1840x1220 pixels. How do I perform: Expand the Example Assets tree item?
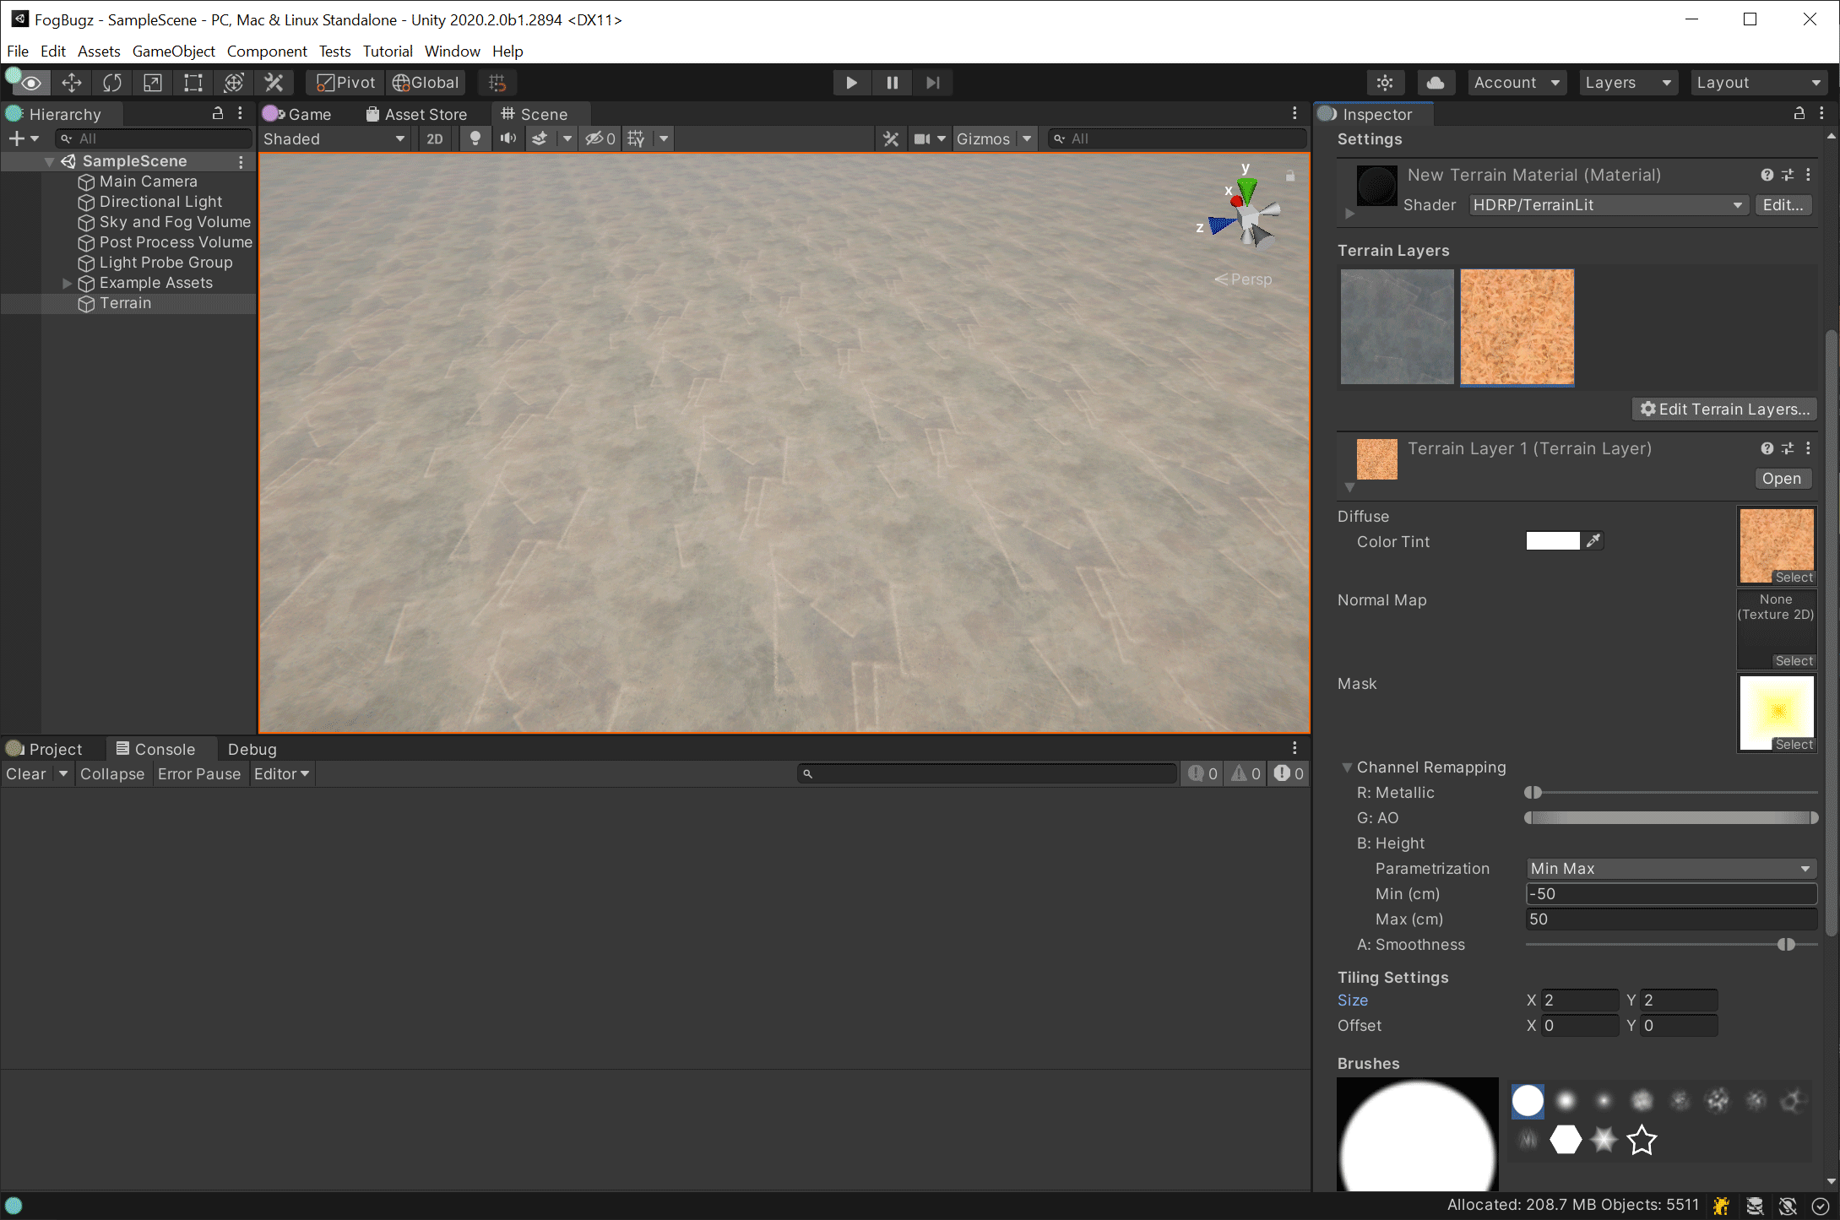[67, 284]
